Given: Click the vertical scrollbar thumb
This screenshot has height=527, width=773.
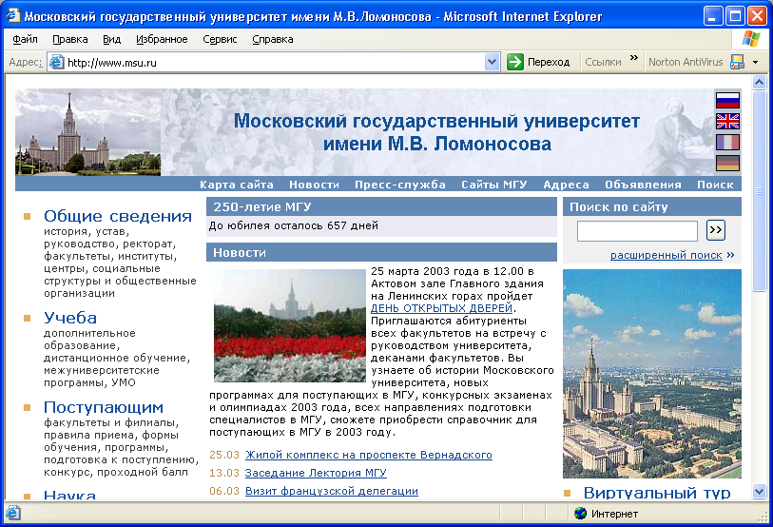Looking at the screenshot, I should 759,191.
